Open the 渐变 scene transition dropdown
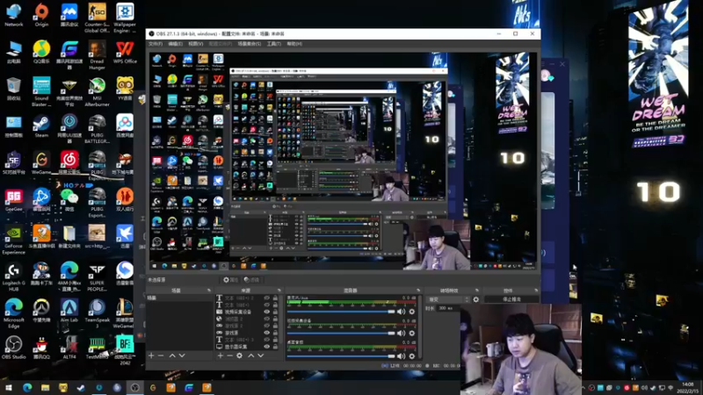 click(x=448, y=299)
